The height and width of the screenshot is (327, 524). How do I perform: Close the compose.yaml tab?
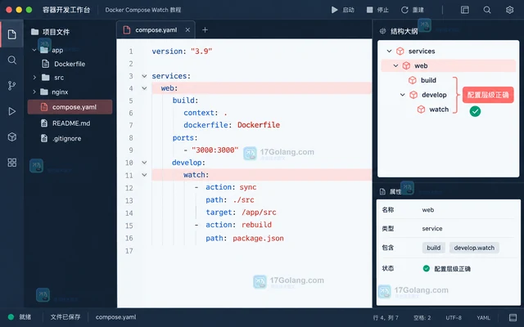pyautogui.click(x=187, y=30)
